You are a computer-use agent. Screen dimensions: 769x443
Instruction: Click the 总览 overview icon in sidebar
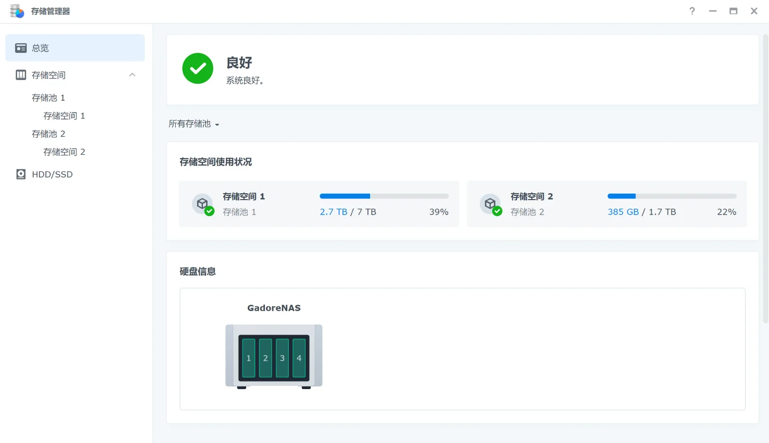click(21, 48)
